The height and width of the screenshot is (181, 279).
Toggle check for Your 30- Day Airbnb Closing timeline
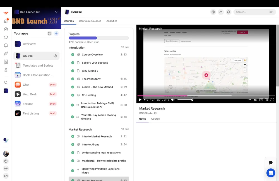(x=72, y=117)
